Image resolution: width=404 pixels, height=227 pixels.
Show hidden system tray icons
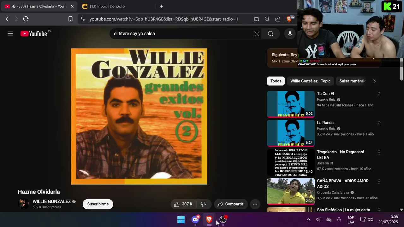309,219
